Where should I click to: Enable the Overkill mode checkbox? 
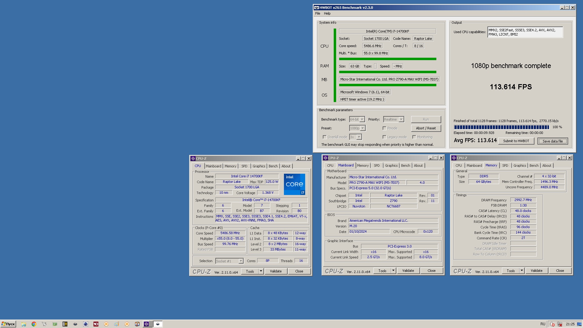[x=325, y=137]
